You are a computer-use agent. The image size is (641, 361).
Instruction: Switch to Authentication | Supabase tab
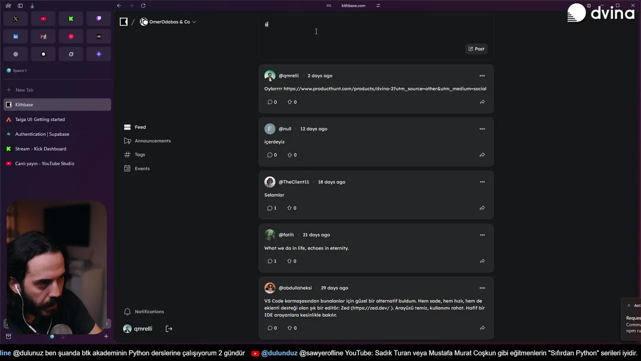point(57,134)
